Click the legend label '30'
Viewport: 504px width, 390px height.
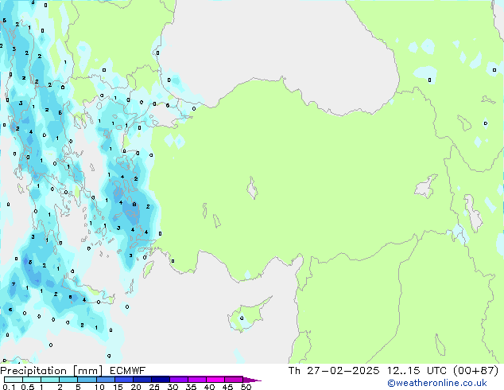click(173, 387)
